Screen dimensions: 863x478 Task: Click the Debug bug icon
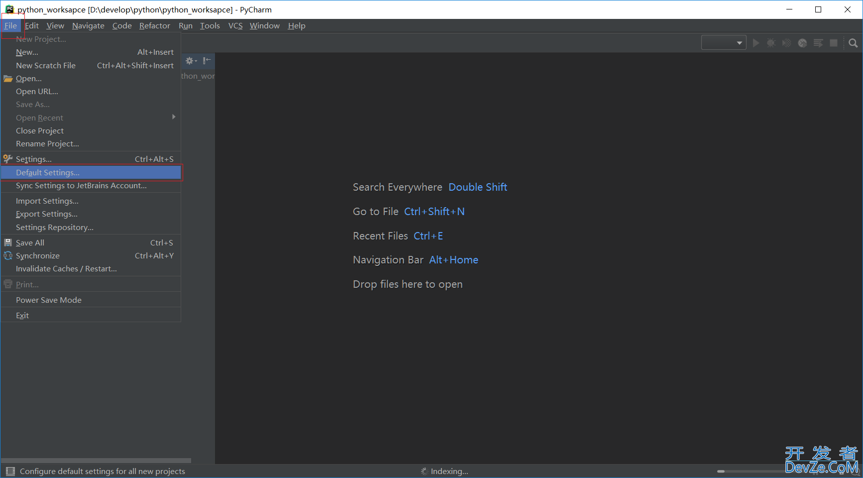click(771, 43)
